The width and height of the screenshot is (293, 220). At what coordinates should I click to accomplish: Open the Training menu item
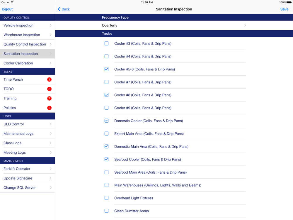[28, 98]
